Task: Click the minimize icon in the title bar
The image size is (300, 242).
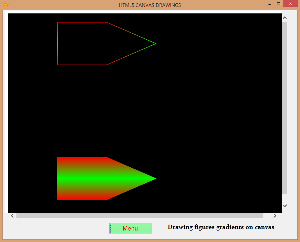Action: pyautogui.click(x=269, y=4)
